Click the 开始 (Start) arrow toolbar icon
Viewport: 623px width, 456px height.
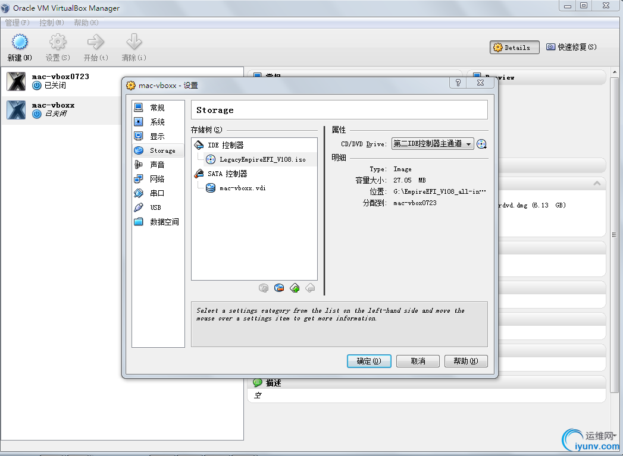click(96, 48)
